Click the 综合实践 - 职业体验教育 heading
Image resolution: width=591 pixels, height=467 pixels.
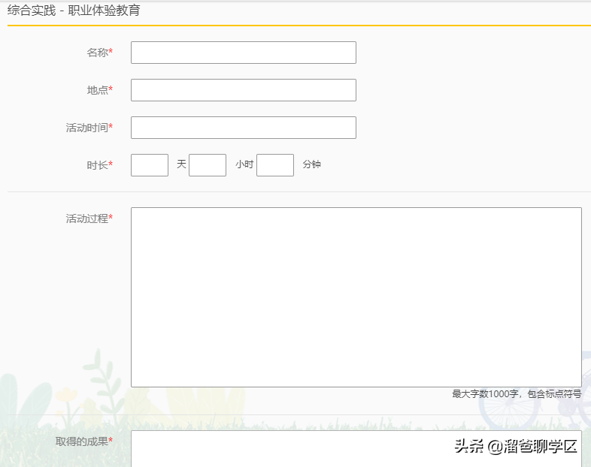74,11
